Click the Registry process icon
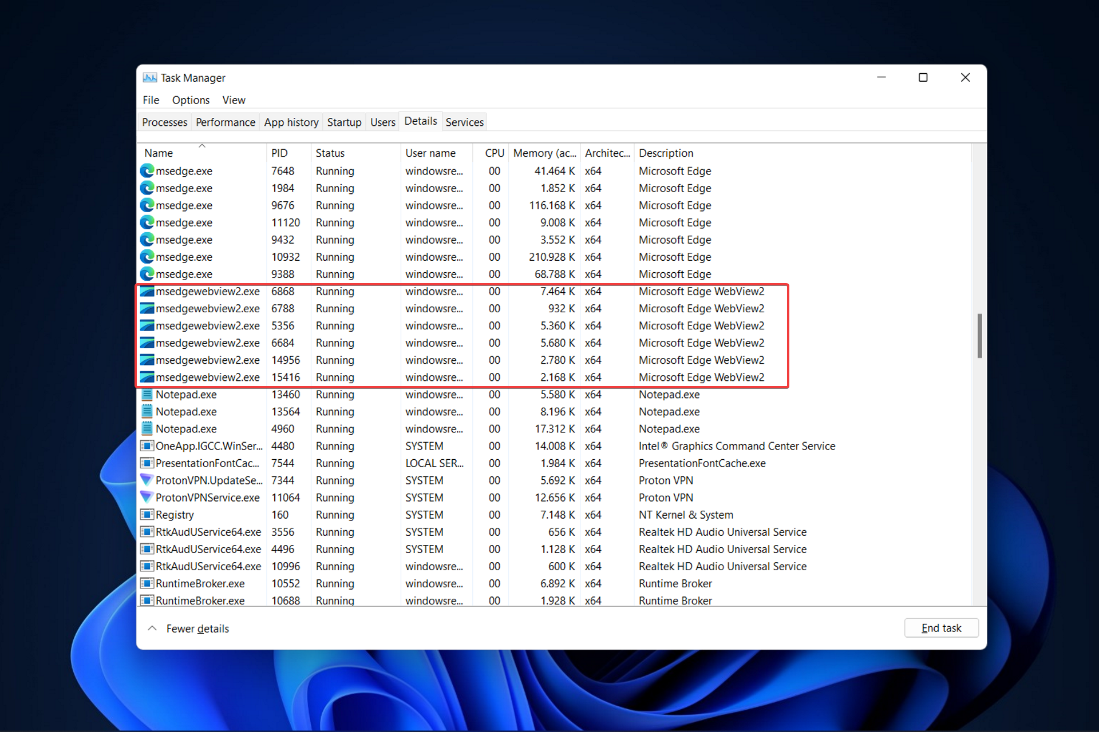This screenshot has height=732, width=1099. click(x=149, y=515)
